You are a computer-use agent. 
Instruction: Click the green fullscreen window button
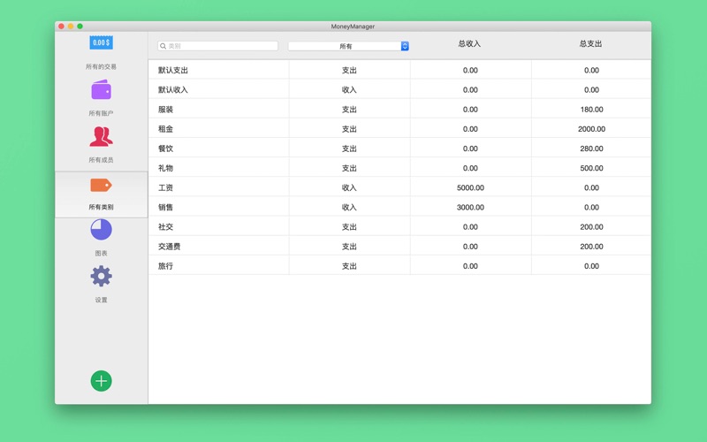tap(80, 27)
